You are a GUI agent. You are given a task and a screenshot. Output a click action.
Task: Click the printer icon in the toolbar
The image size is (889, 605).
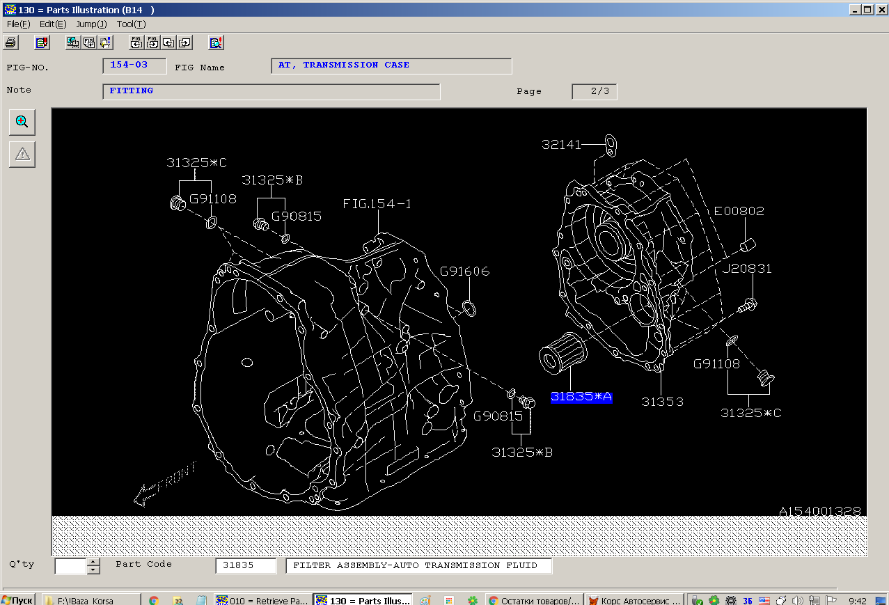click(10, 42)
